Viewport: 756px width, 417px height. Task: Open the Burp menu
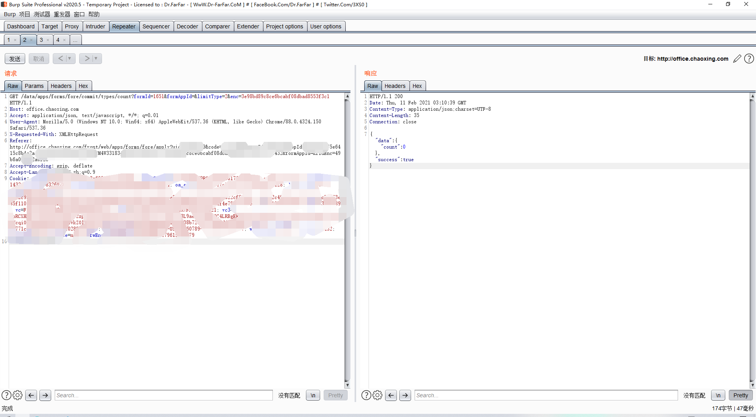click(x=10, y=14)
